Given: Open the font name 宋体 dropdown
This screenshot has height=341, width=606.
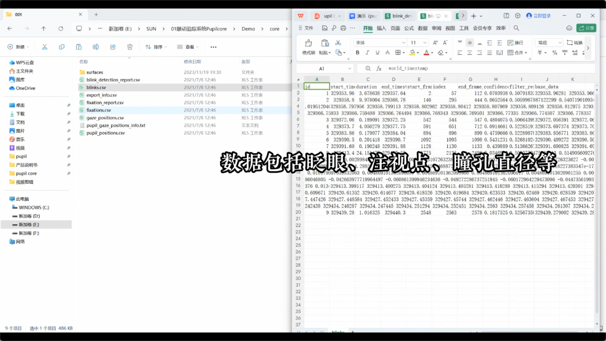Looking at the screenshot, I should [403, 43].
